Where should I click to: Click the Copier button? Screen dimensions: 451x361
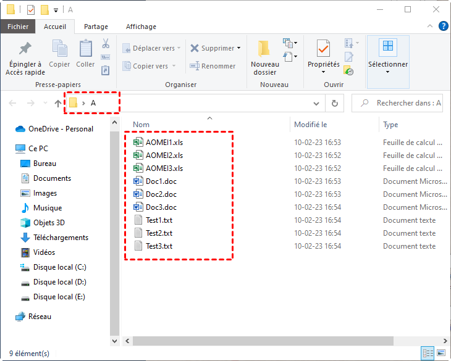tap(59, 54)
